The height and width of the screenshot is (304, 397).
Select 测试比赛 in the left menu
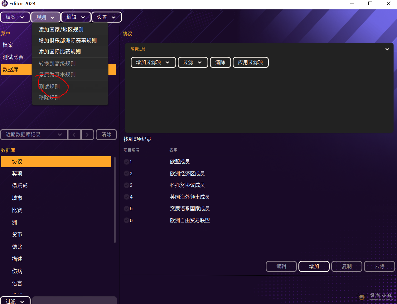tap(13, 57)
